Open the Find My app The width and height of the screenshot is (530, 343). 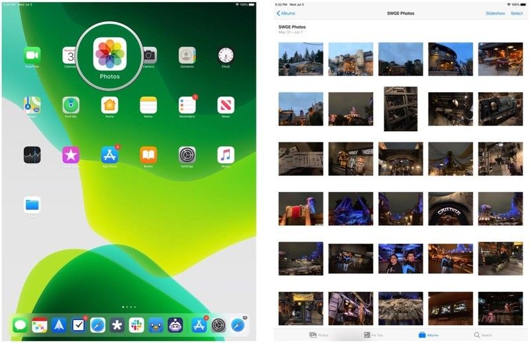71,105
